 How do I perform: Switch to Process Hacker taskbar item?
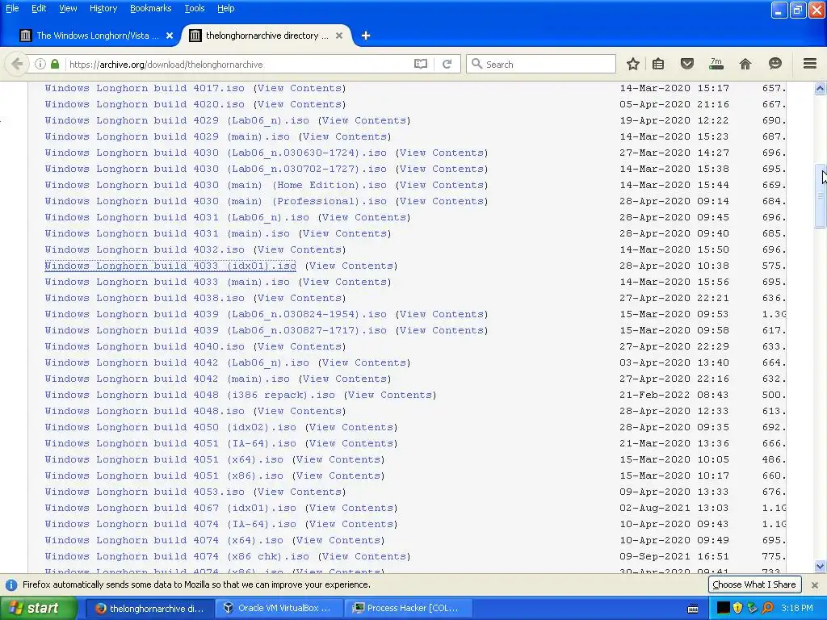[408, 609]
